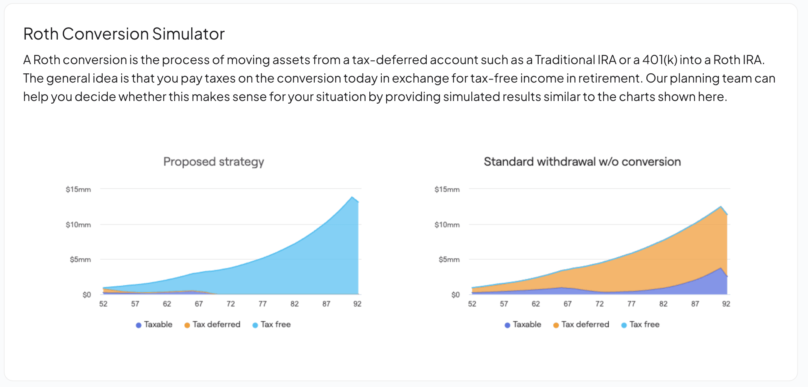Click the Taxable legend dot under Standard withdrawal chart
Viewport: 808px width, 387px height.
(x=508, y=325)
